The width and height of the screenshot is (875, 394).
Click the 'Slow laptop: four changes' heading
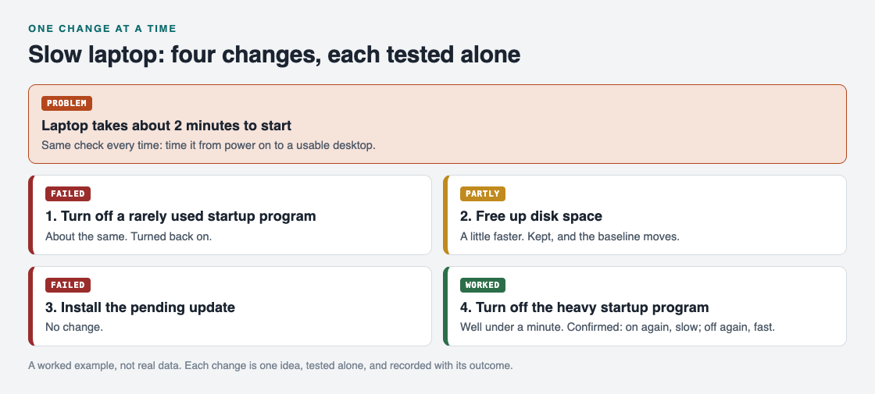click(274, 55)
